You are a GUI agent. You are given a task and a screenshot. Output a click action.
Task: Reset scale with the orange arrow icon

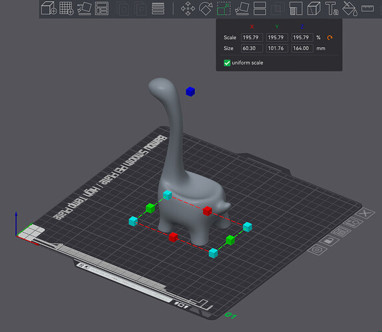pos(329,37)
